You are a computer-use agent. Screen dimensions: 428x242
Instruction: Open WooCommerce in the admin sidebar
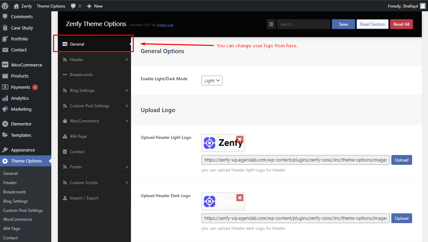pyautogui.click(x=26, y=65)
